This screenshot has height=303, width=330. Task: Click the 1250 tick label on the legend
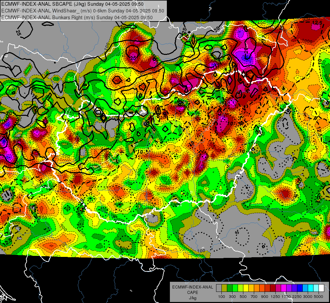point(275,297)
